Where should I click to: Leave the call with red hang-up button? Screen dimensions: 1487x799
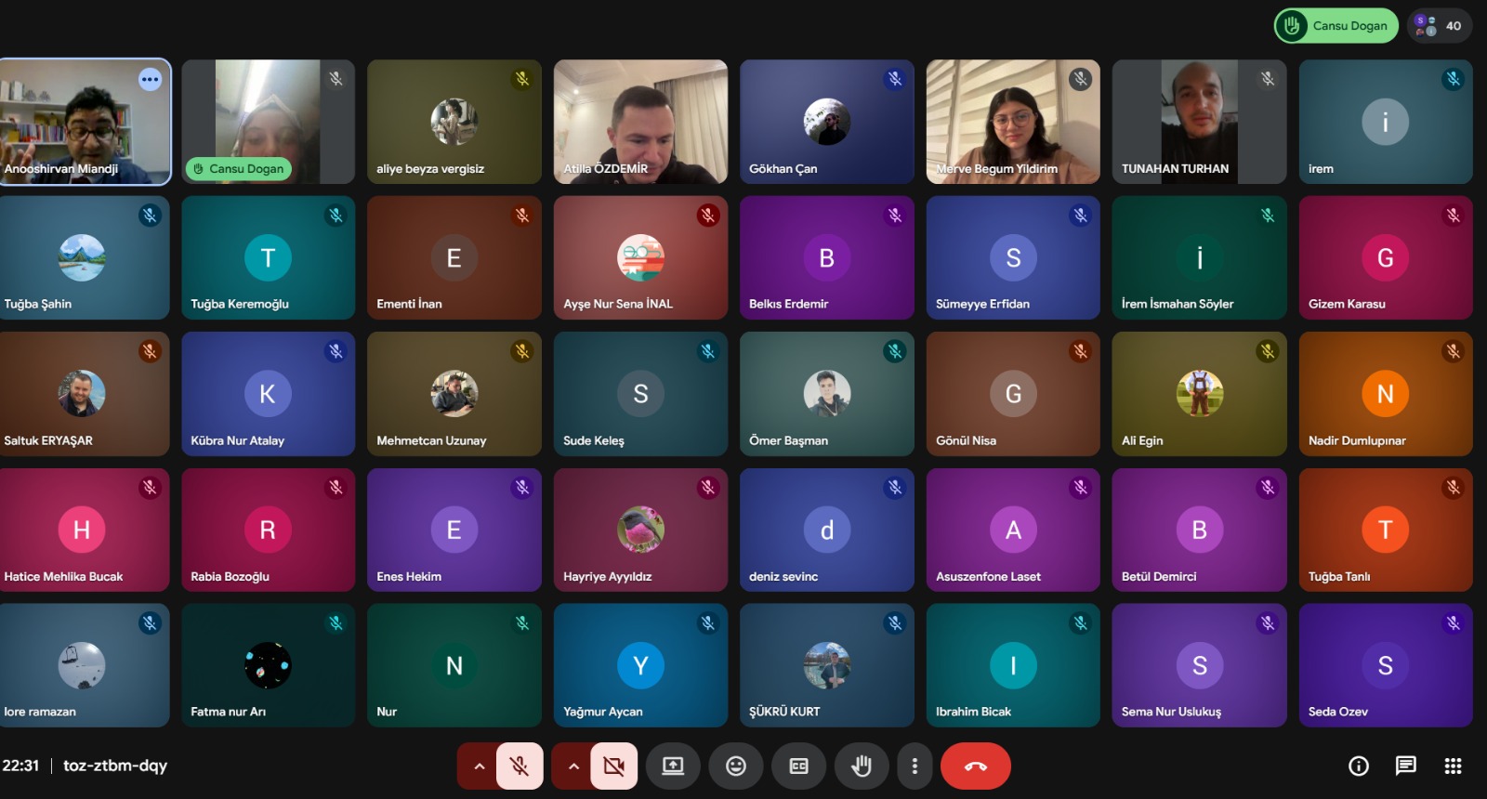[x=975, y=766]
